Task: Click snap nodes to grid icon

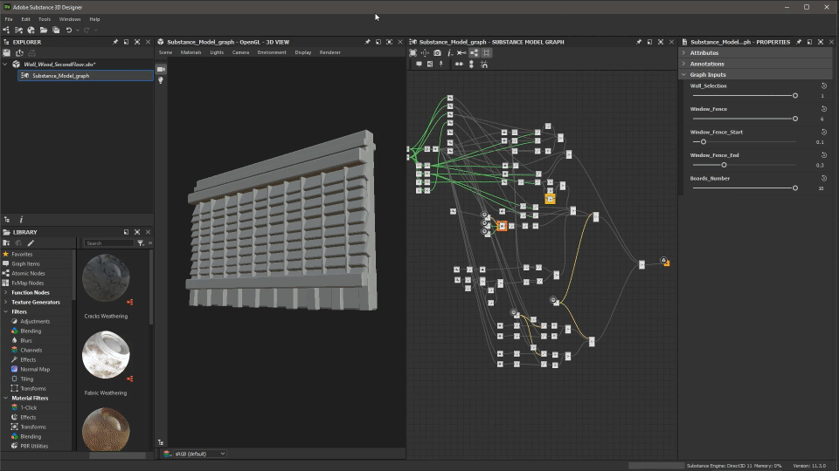Action: [484, 64]
